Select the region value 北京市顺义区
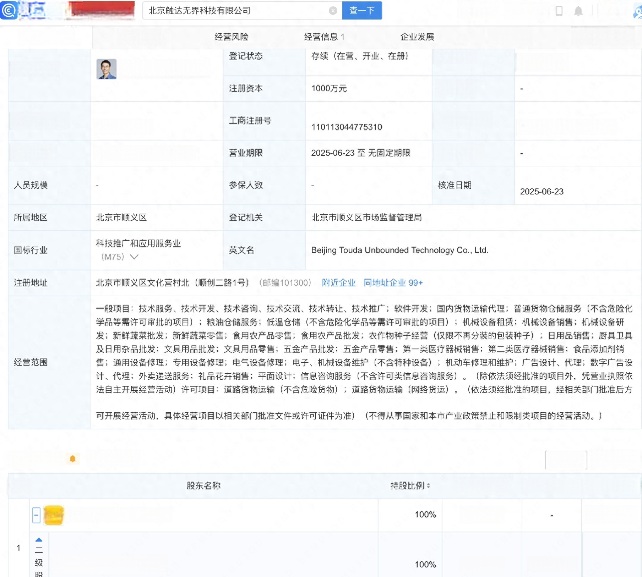The image size is (642, 577). point(121,218)
